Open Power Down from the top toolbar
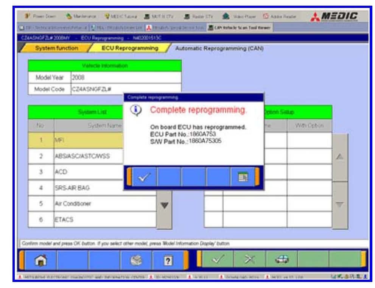375x288 pixels. (40, 17)
